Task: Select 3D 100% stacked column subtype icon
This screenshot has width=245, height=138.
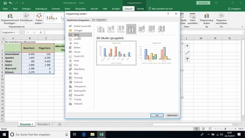Action: (x=151, y=29)
